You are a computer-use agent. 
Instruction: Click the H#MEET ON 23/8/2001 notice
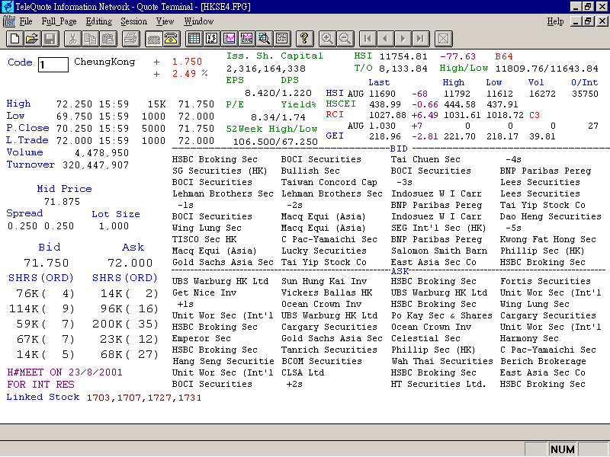click(65, 372)
